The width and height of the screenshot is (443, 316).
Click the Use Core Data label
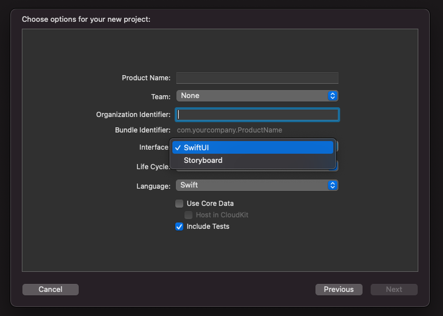pos(210,204)
